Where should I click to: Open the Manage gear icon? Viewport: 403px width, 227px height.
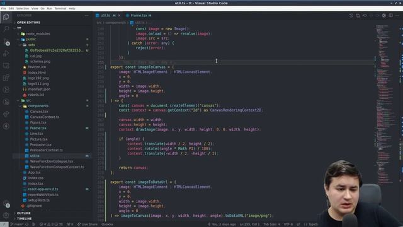click(x=6, y=215)
